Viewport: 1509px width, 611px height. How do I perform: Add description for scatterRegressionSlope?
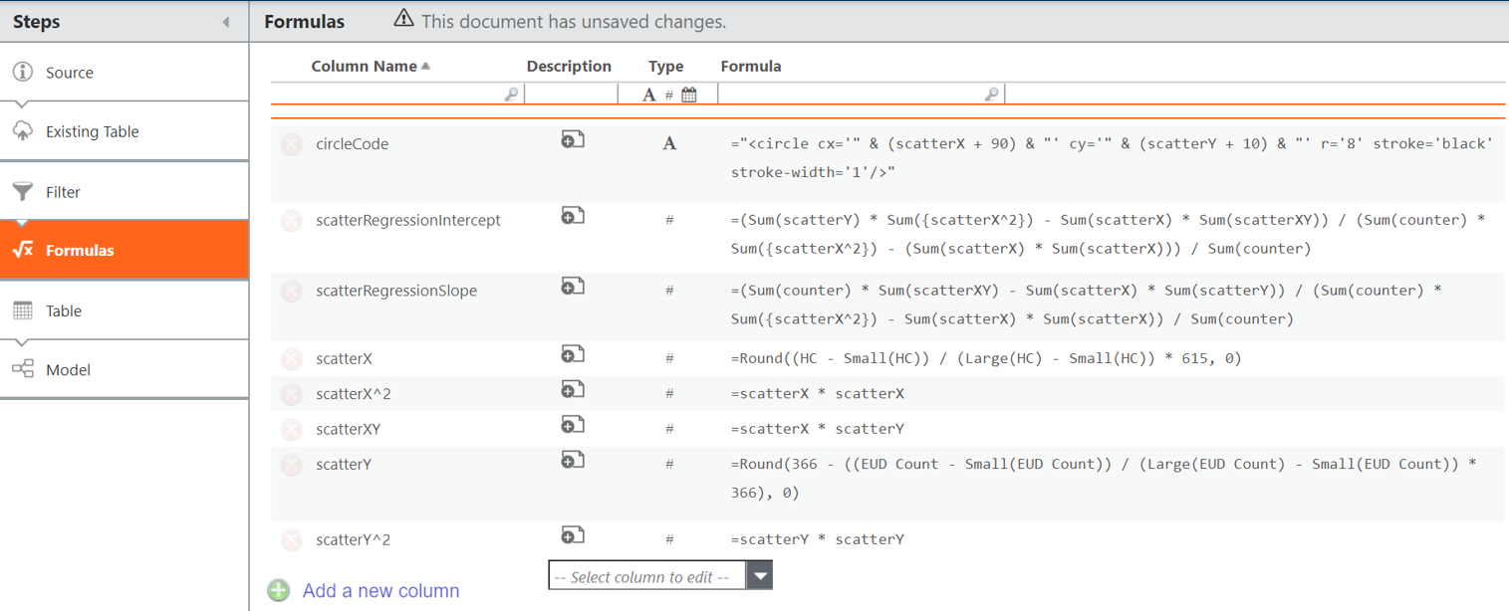click(573, 287)
